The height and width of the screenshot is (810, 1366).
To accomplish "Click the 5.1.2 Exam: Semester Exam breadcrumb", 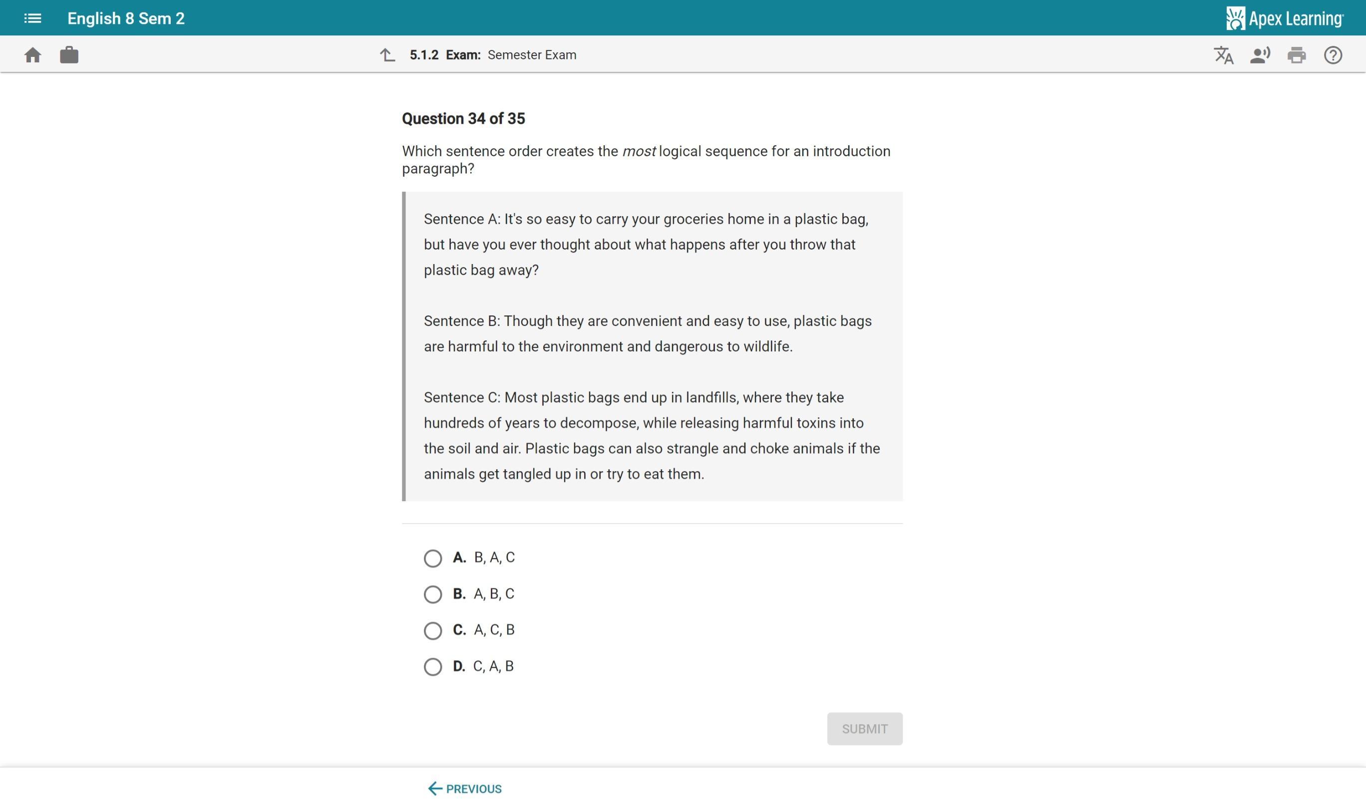I will pos(492,55).
